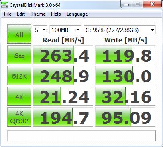The image size is (163, 147).
Task: Expand the test size dropdown showing 100MB
Action: tap(65, 30)
